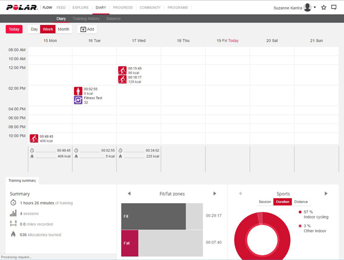The height and width of the screenshot is (260, 344).
Task: Open Tuesday's 00:02:55 other indoor session icon
Action: [x=78, y=91]
